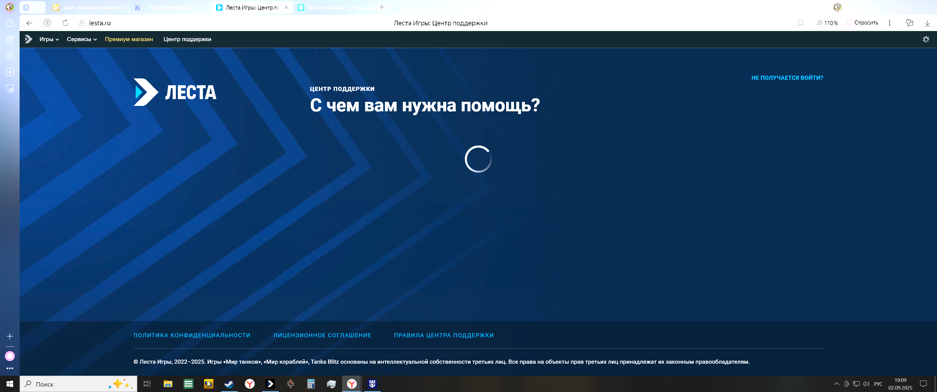Open the tabs overview icon in sidebar
Screen dimensions: 937x392
pos(10,39)
